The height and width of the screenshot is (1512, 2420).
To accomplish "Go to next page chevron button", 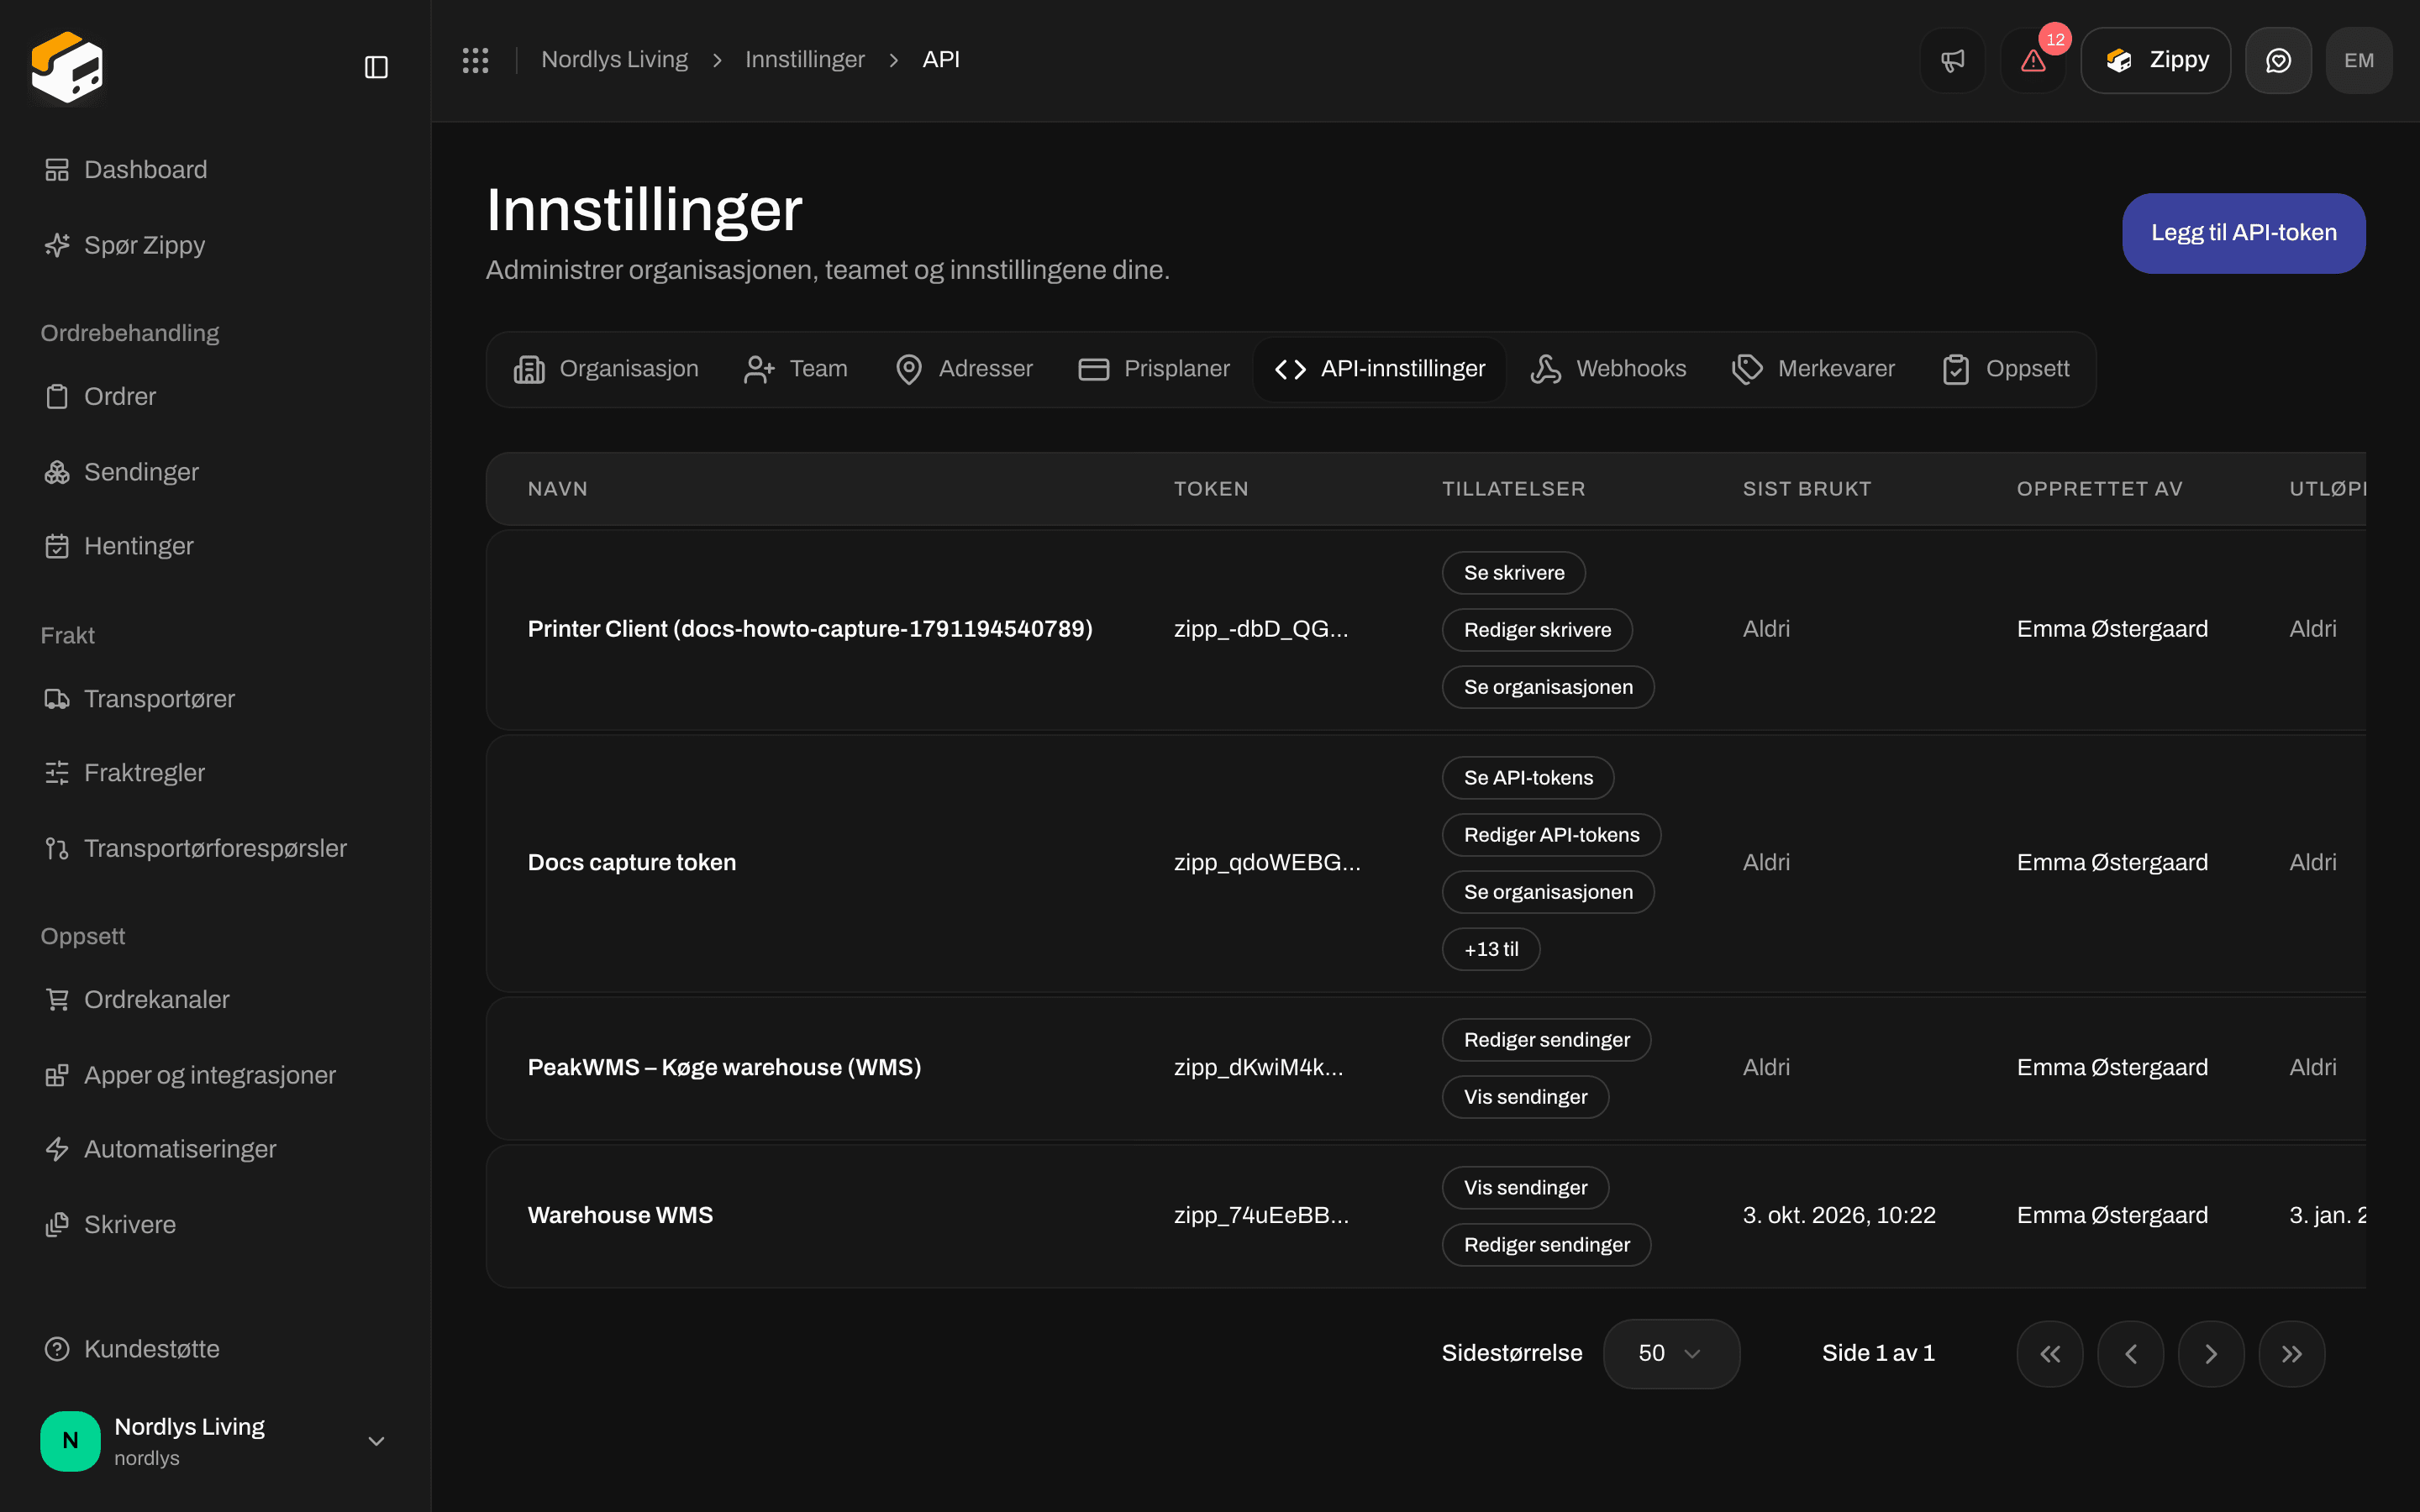I will 2211,1353.
